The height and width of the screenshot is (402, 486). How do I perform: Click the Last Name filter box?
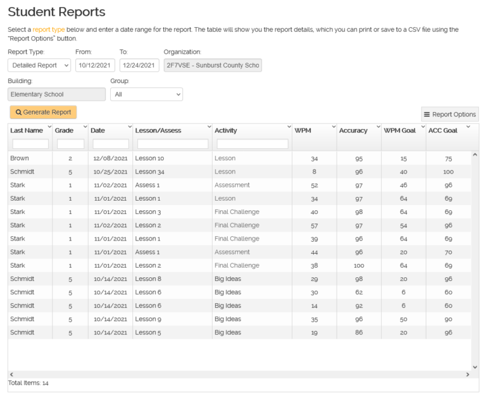(x=30, y=144)
